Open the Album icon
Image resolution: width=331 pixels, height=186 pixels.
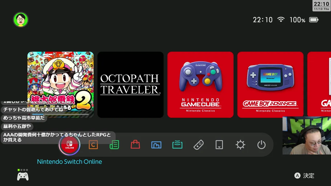click(x=156, y=145)
